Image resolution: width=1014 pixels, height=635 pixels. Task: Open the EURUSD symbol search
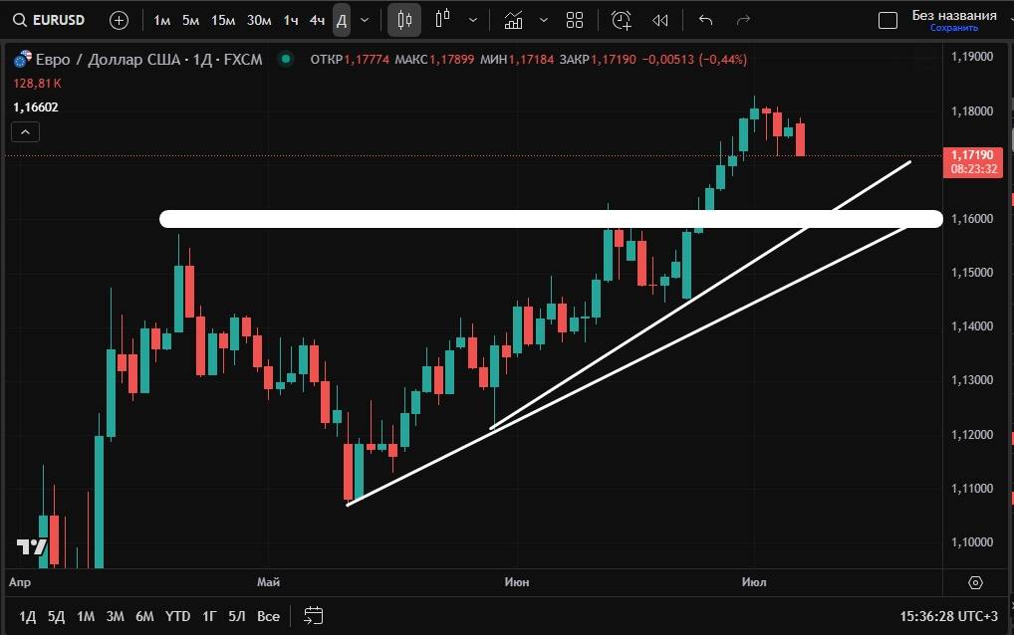pos(49,20)
